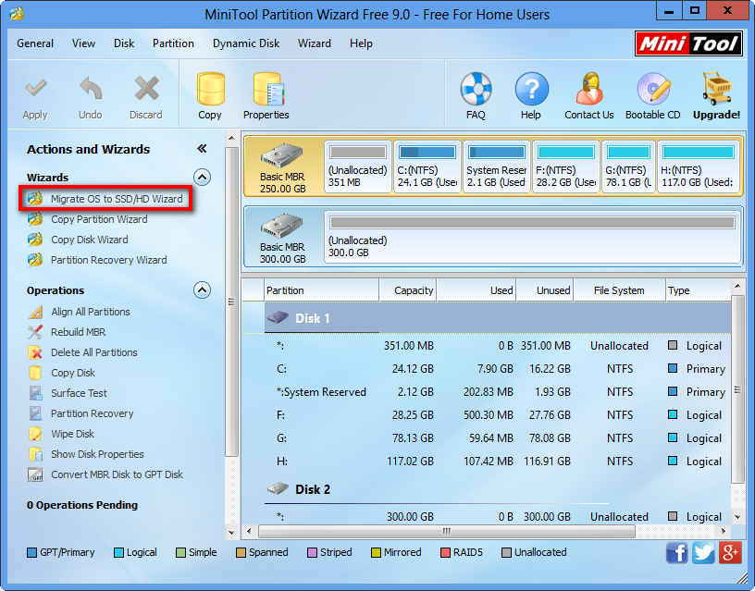Open the Twitter share icon
The image size is (755, 591).
coord(703,552)
